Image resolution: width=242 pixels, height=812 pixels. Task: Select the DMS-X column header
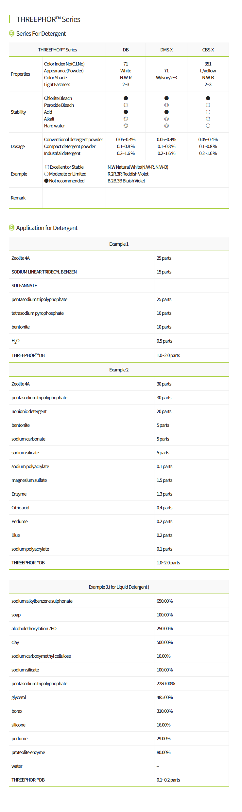(x=166, y=50)
